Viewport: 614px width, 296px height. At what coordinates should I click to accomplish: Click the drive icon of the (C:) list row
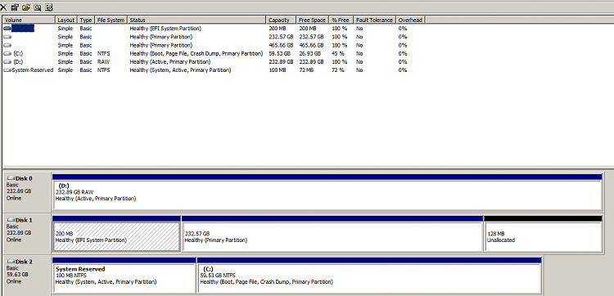coord(7,54)
